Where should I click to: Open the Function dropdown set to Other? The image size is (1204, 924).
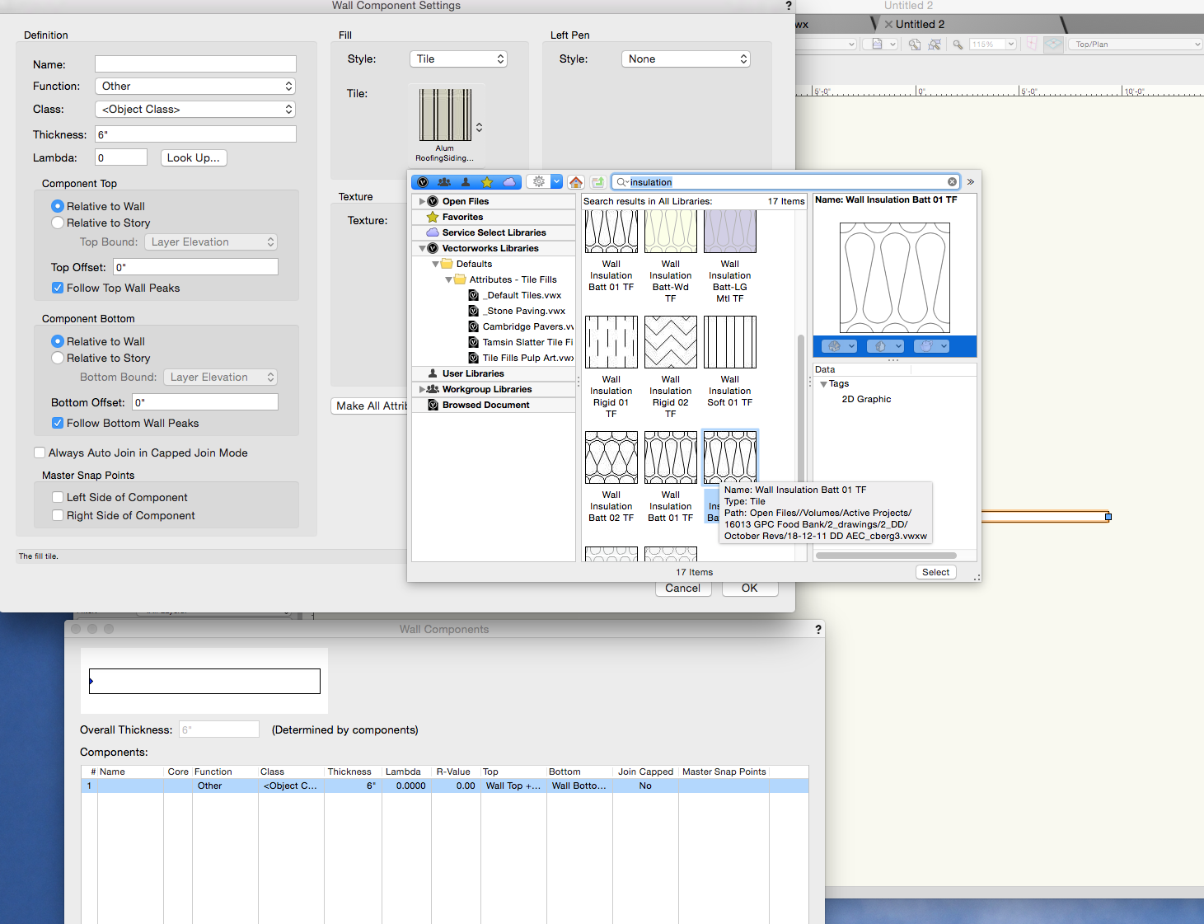[195, 86]
